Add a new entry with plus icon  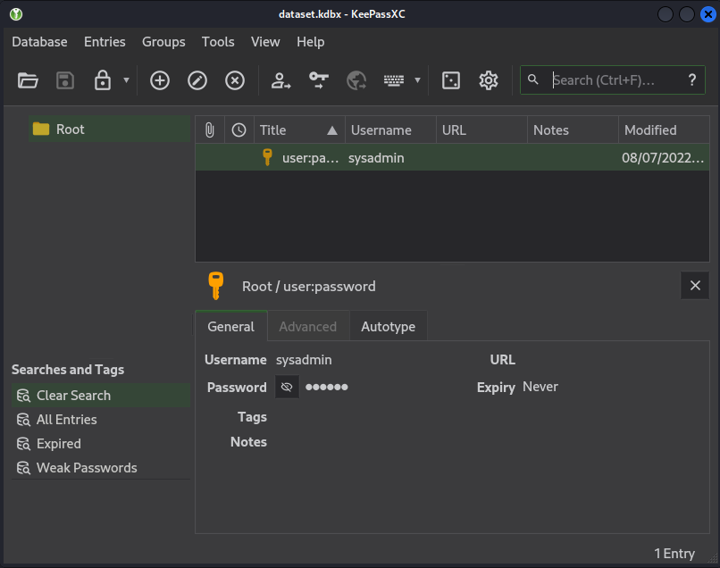pos(160,80)
